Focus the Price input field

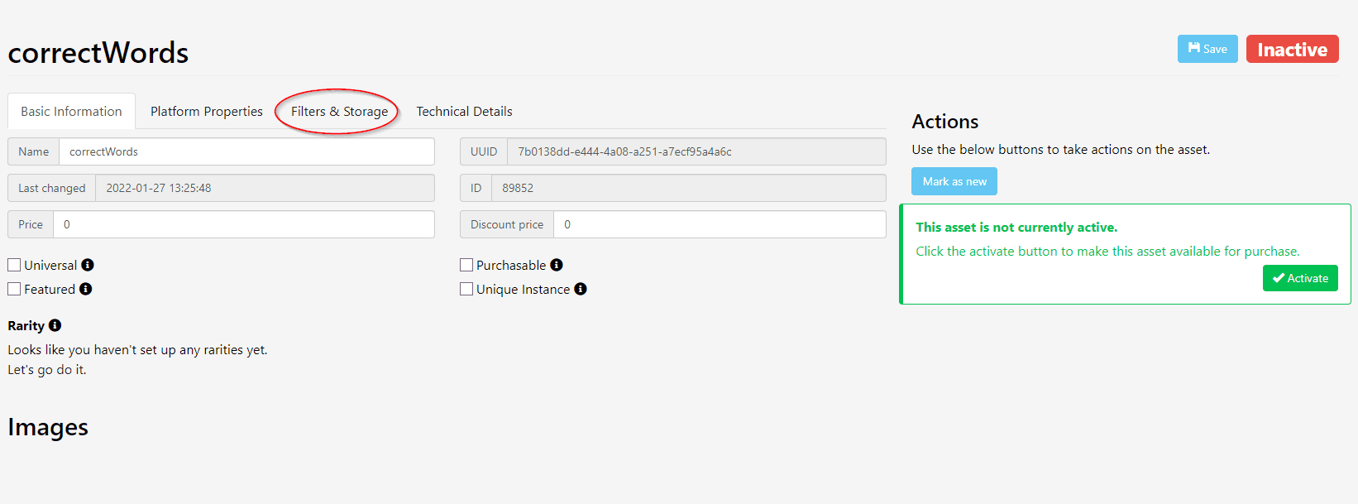click(243, 224)
